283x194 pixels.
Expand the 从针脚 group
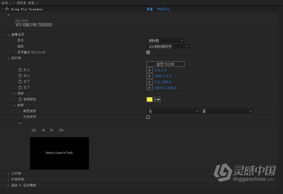coord(8,174)
